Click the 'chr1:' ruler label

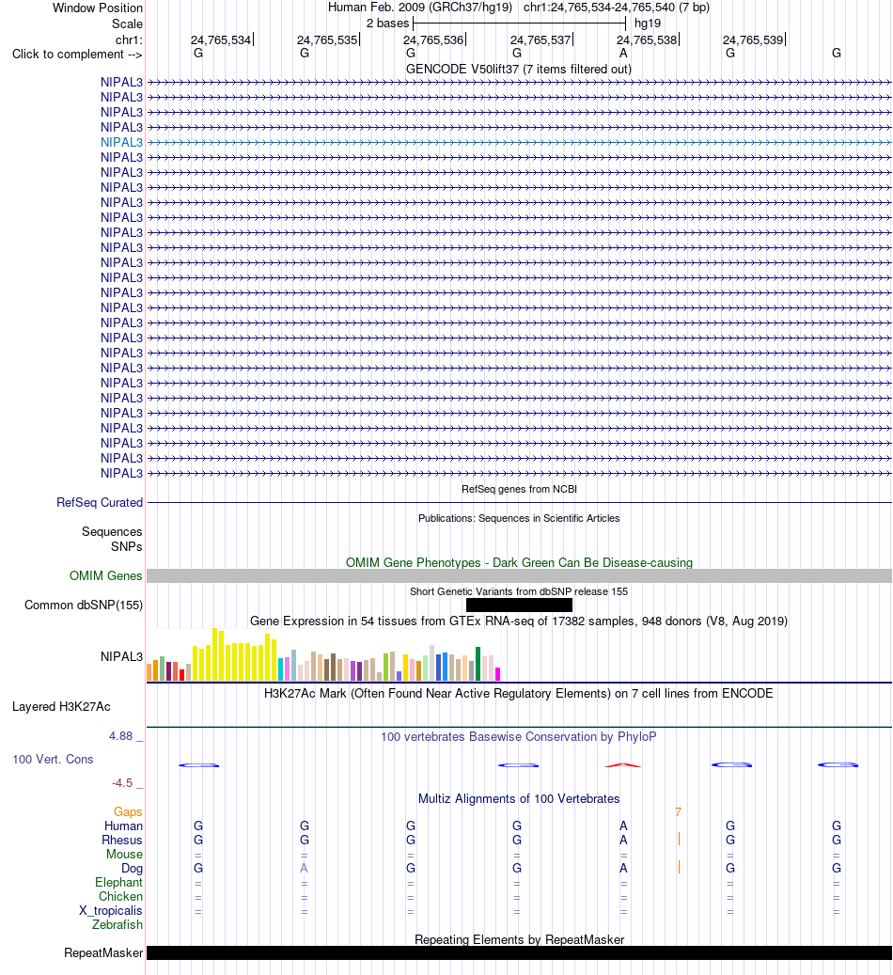129,39
